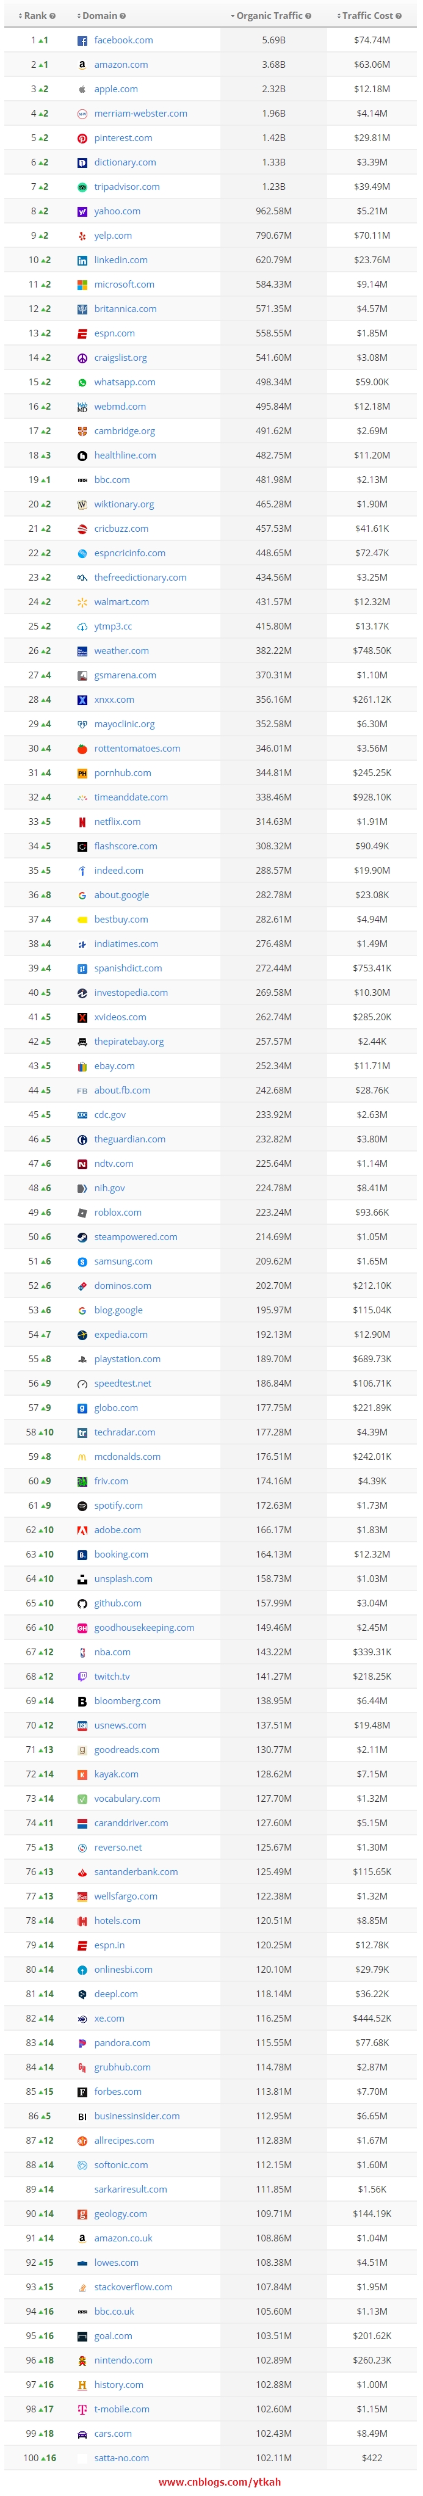
Task: Open the sarkariresult.com link
Action: [x=131, y=2190]
